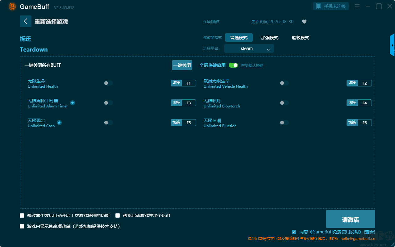Click the 更新时间:2026-08-30 text
Image resolution: width=395 pixels, height=247 pixels.
click(x=272, y=22)
